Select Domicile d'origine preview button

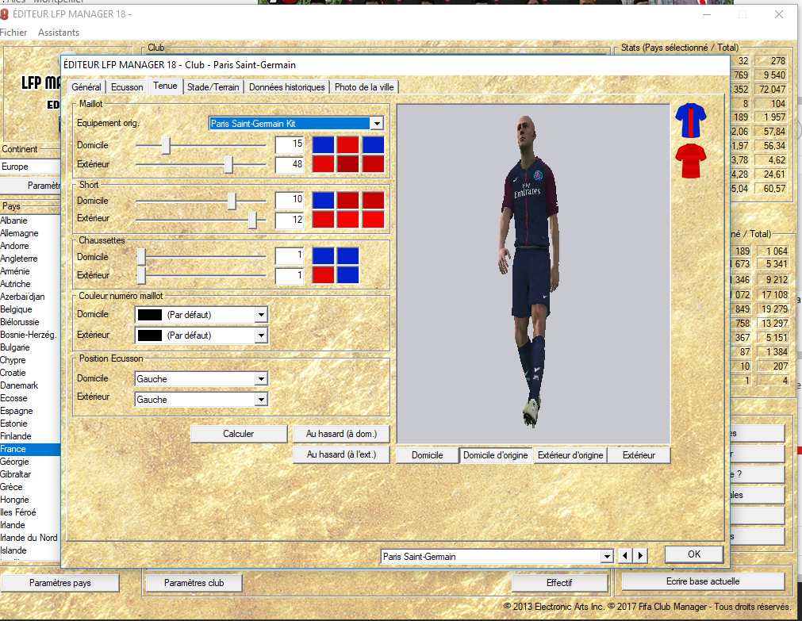point(495,454)
